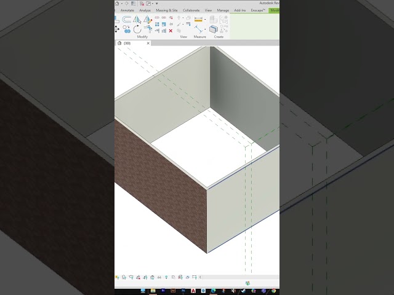Toggle Show Crop Region control

coord(145,277)
